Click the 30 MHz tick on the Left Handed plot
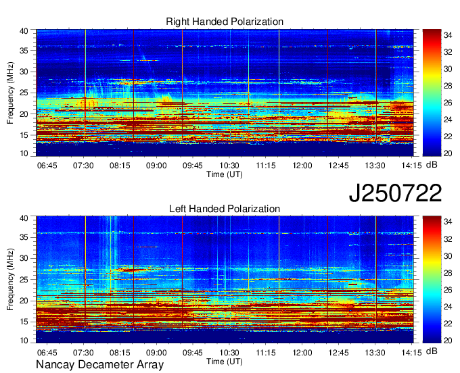Image resolution: width=460 pixels, height=373 pixels. coord(24,258)
